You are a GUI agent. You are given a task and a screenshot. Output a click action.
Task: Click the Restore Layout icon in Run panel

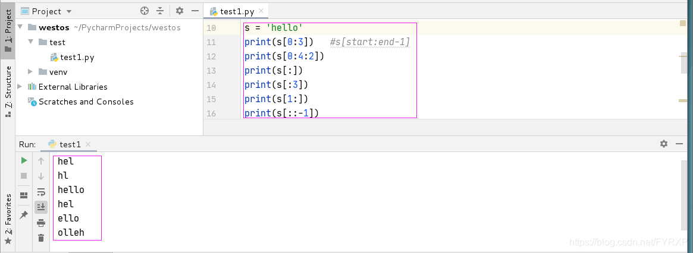24,195
